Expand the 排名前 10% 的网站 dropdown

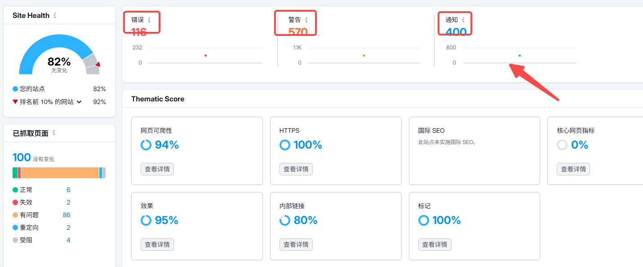pos(80,101)
